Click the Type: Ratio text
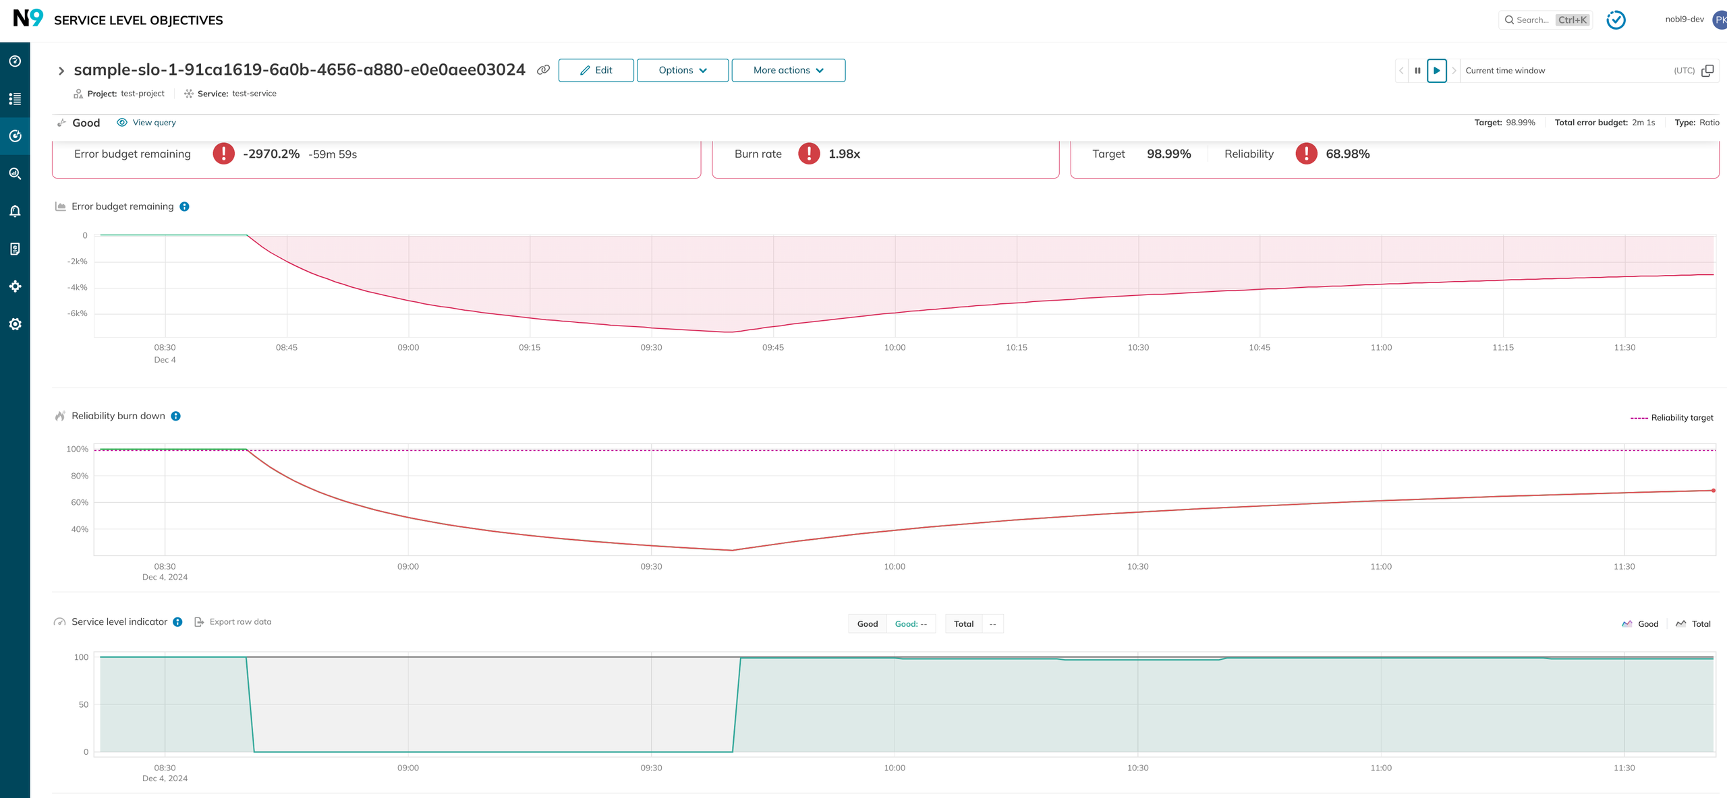 1697,123
